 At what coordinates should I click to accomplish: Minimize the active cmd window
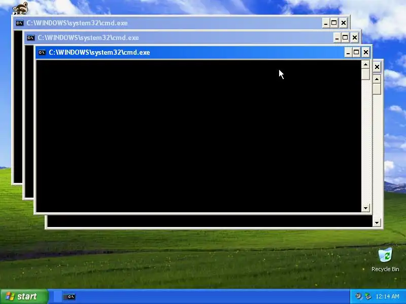coord(348,53)
